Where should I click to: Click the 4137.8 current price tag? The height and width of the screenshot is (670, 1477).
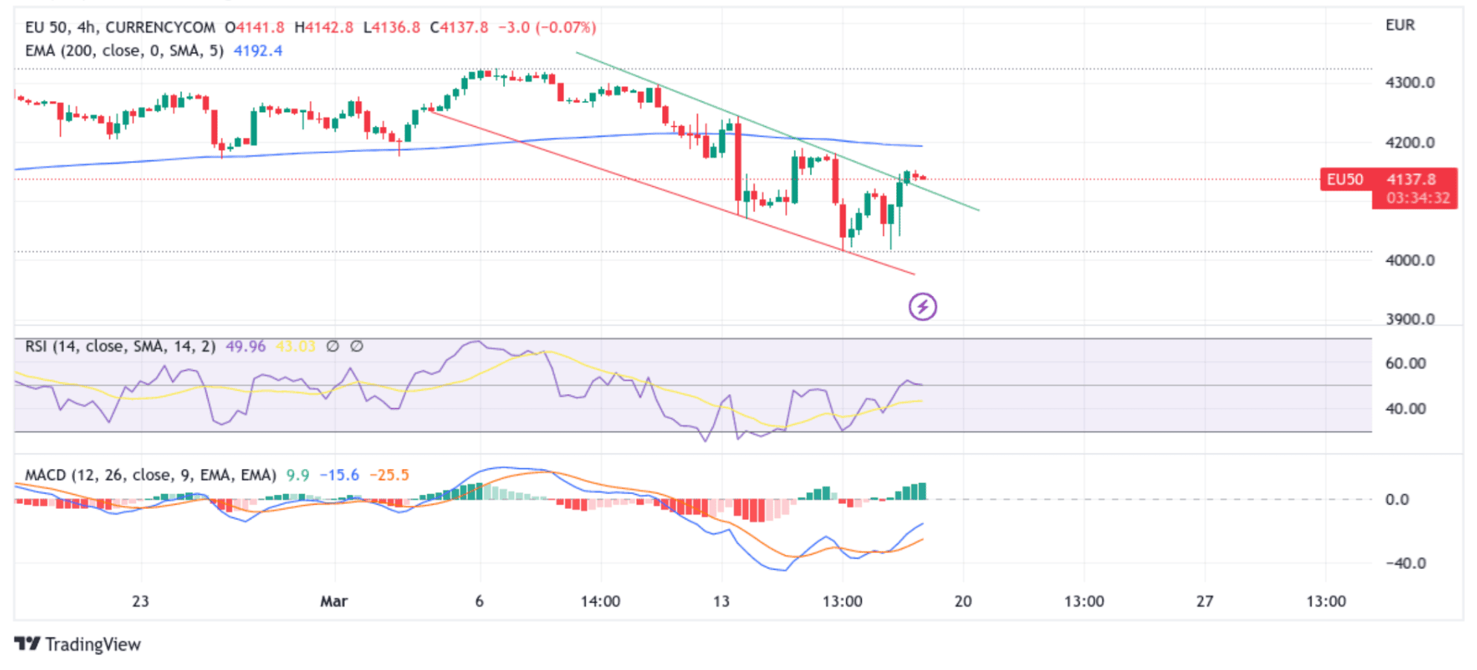click(1411, 179)
